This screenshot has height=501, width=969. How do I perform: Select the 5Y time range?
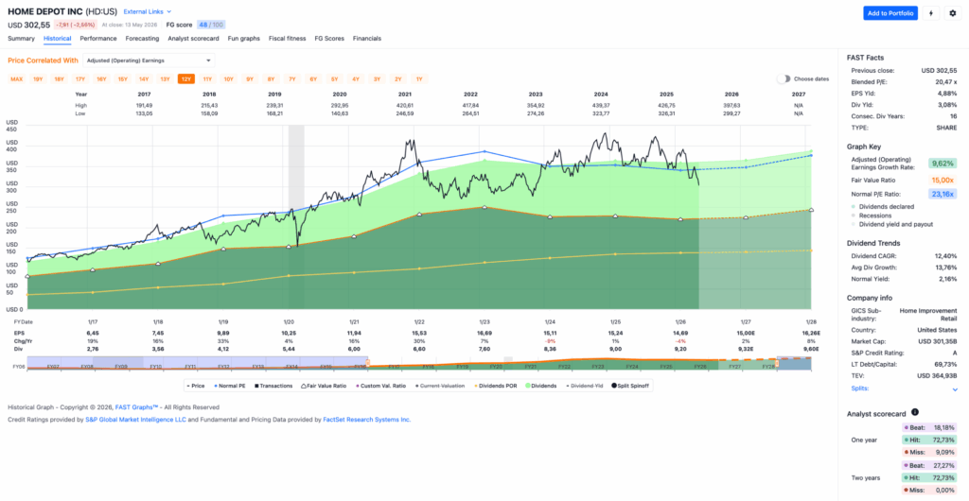click(x=334, y=79)
